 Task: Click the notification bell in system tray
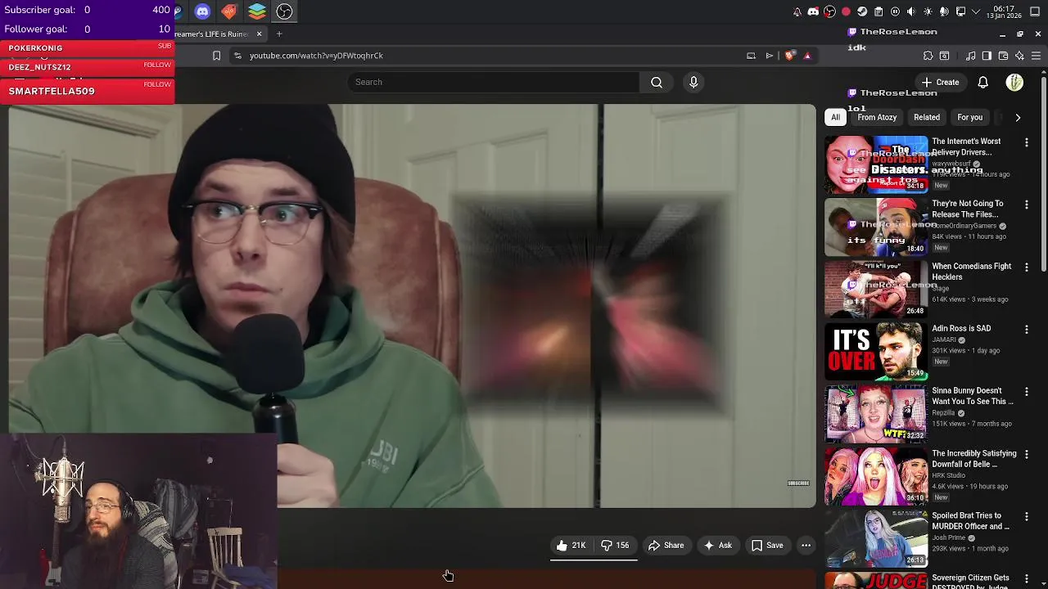tap(797, 11)
